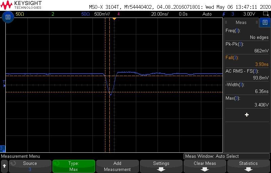Screen dimensions: 271x173
Task: Click the No edges frequency readout
Action: 259,38
